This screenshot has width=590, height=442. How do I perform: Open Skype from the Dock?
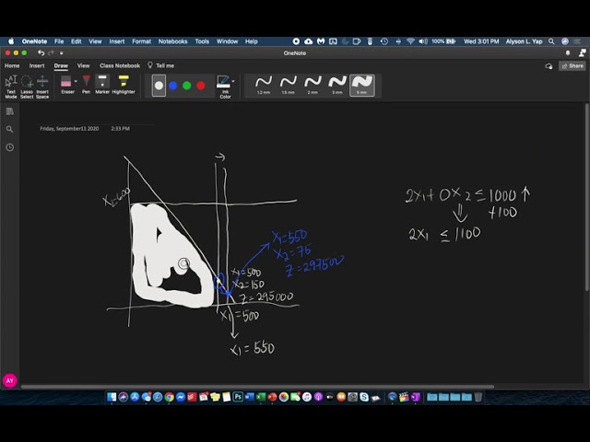coord(364,397)
